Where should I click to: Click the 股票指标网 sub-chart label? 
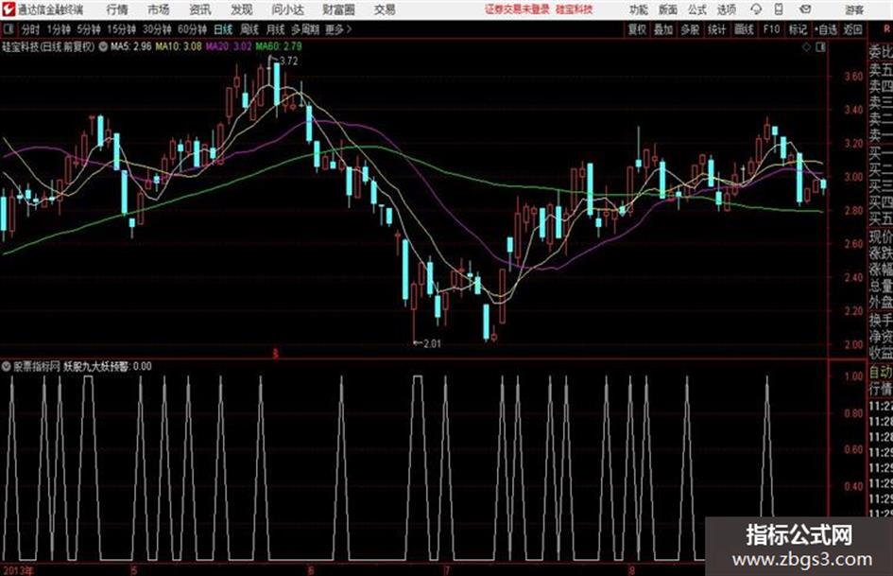pyautogui.click(x=37, y=366)
